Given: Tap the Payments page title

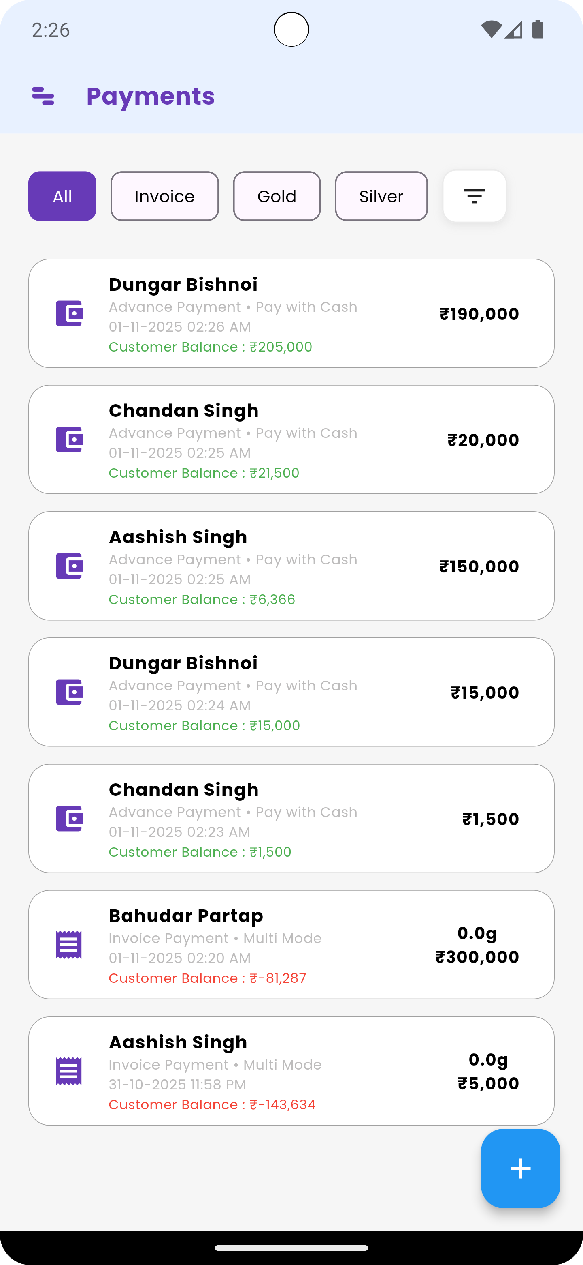Looking at the screenshot, I should click(x=151, y=96).
